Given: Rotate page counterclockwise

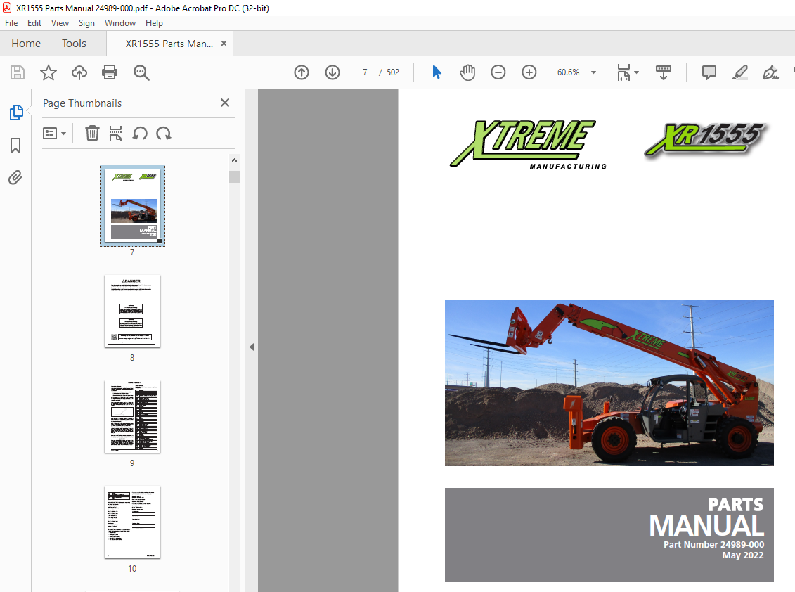Looking at the screenshot, I should 140,134.
